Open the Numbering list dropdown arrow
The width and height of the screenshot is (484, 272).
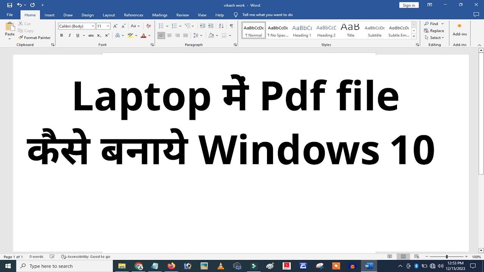(x=180, y=26)
